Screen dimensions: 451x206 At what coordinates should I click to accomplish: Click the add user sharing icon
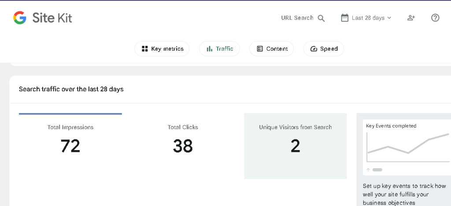click(411, 18)
